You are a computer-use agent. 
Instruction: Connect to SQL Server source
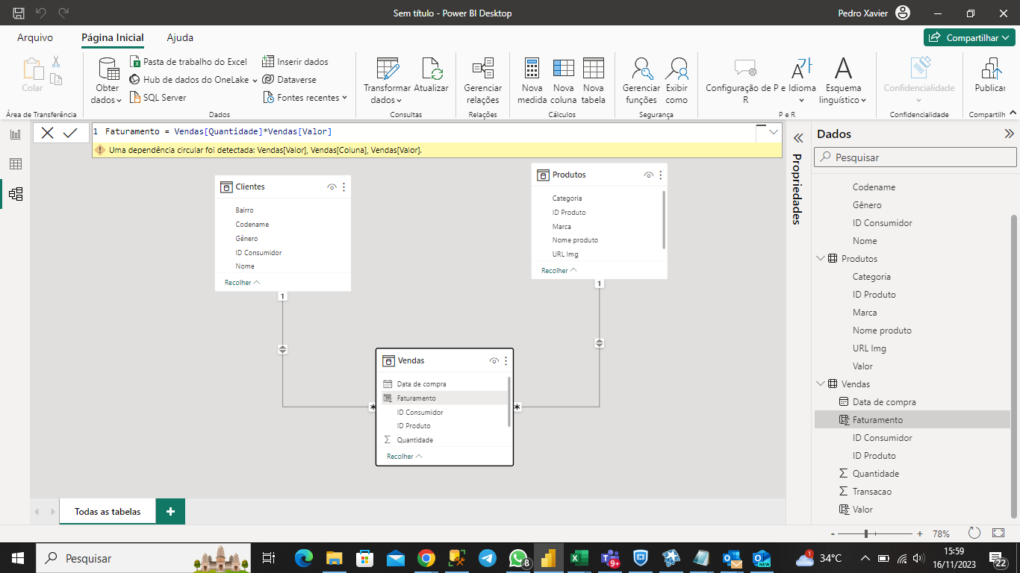(x=158, y=98)
